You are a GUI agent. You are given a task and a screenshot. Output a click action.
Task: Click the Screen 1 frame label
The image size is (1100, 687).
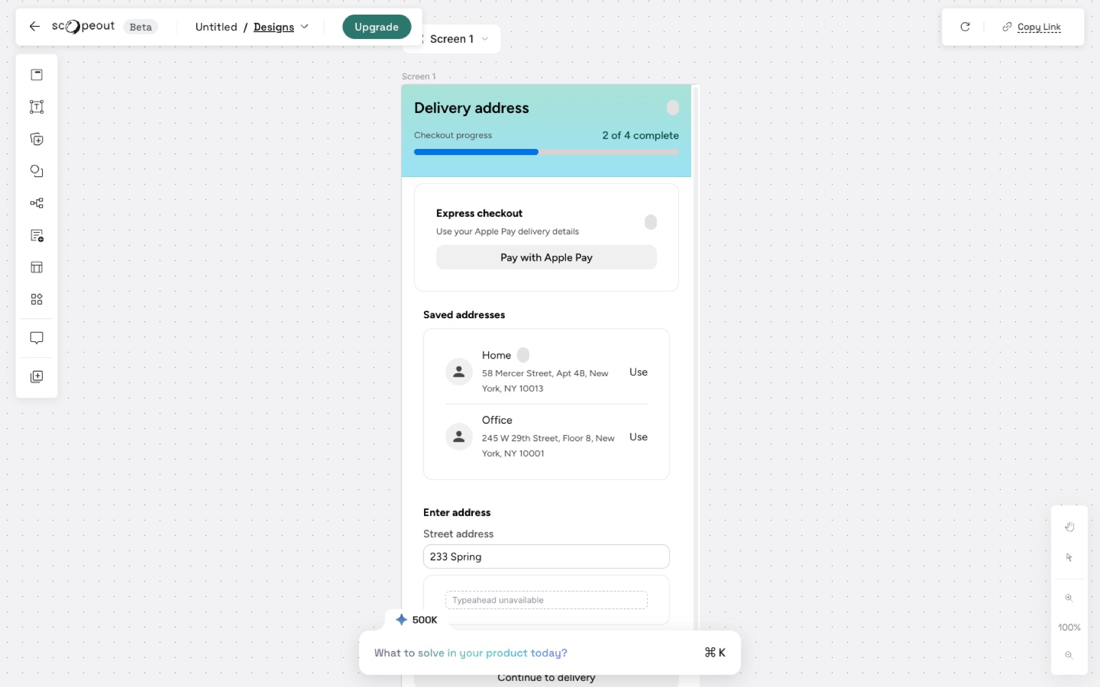pos(419,76)
